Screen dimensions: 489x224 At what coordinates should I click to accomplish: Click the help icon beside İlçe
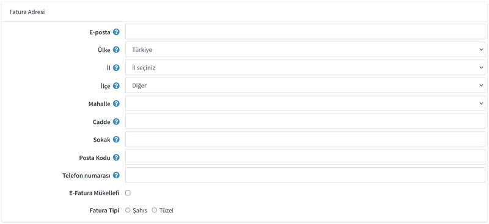(116, 85)
